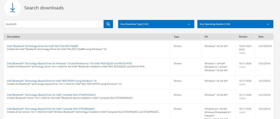Open Compute Stick STK2M3W64CC driver link
Screen dimensions: 280x119
pos(51,95)
